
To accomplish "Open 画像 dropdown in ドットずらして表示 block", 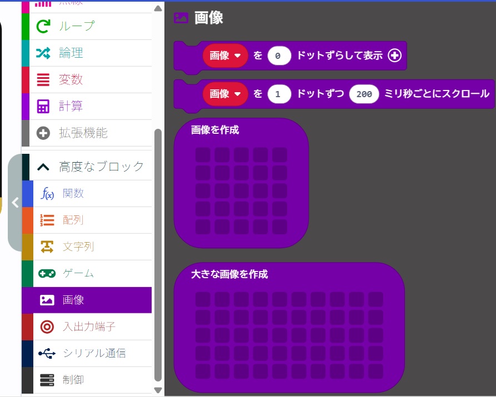I will point(225,56).
